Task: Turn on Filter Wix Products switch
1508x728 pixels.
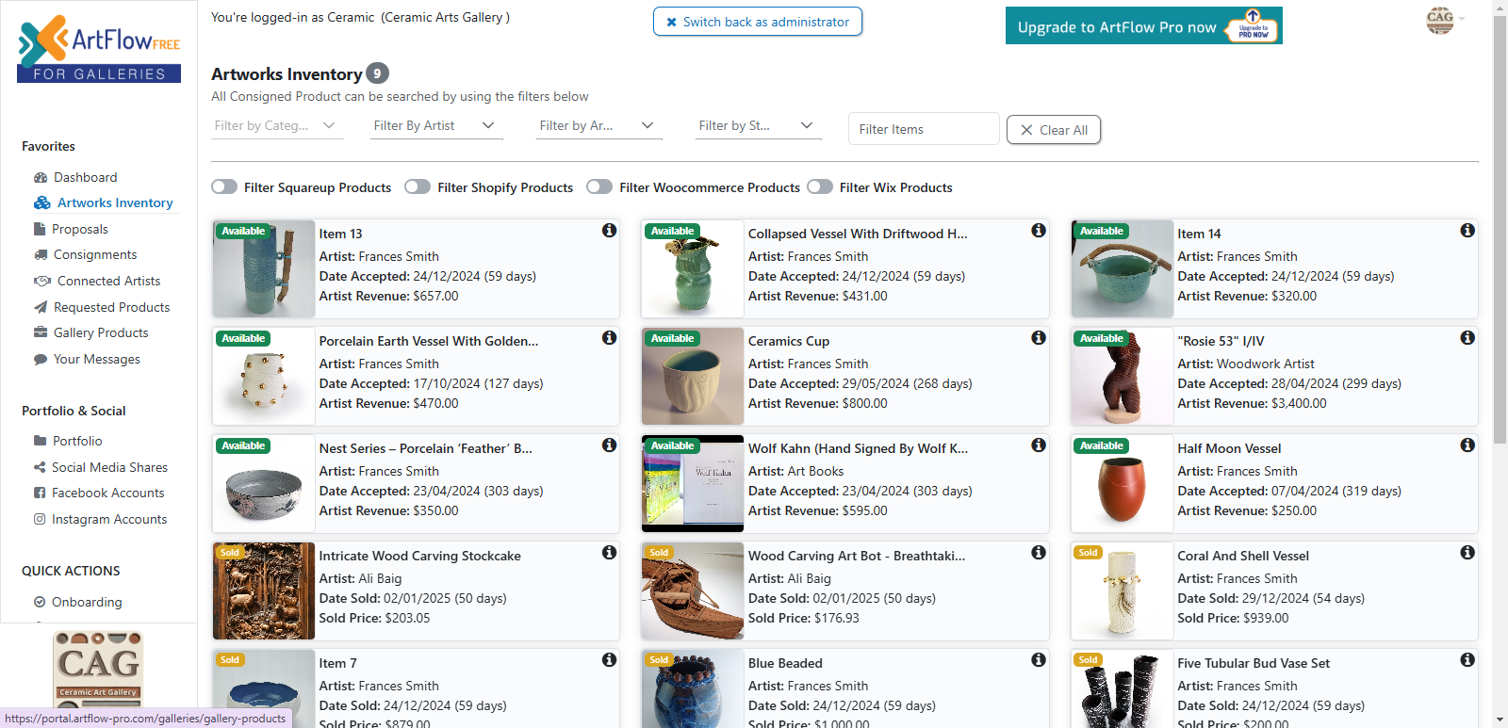Action: pyautogui.click(x=820, y=187)
